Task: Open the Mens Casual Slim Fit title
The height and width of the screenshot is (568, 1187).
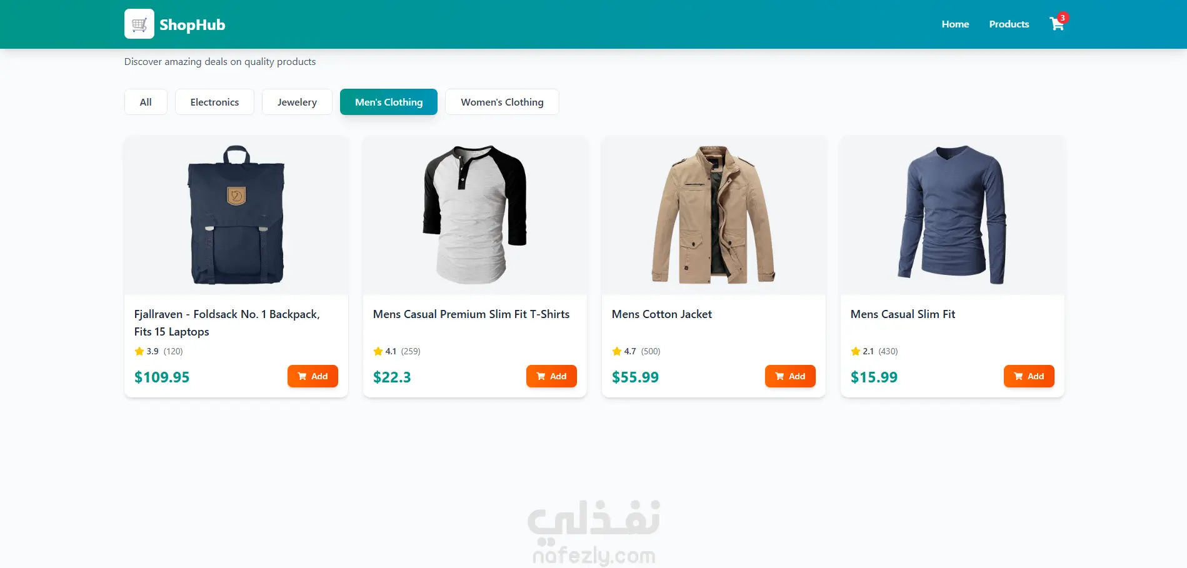Action: click(x=903, y=314)
